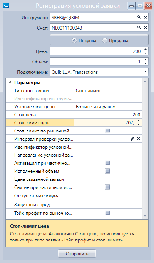154x263 pixels.
Task: Increase Цена with the up arrow
Action: coord(146,50)
